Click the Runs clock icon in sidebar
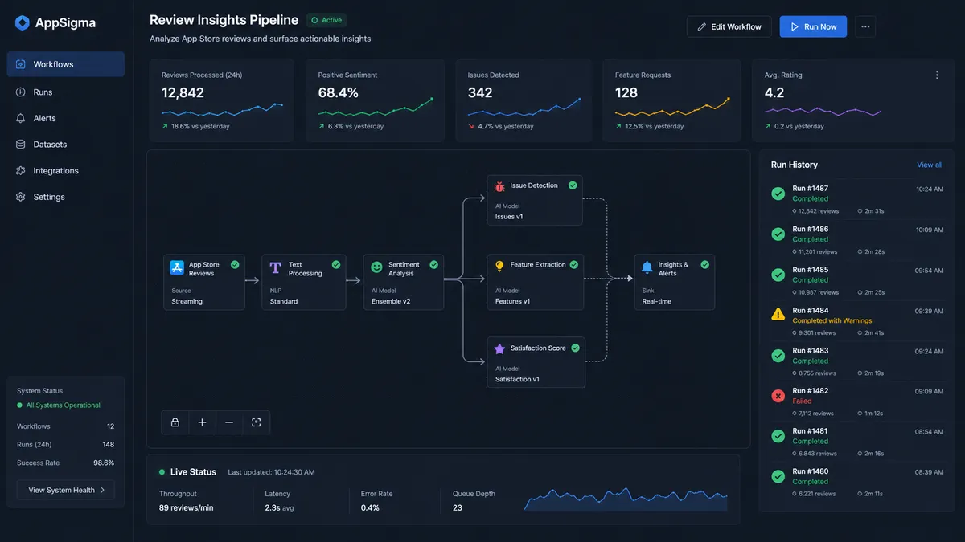 pos(21,92)
